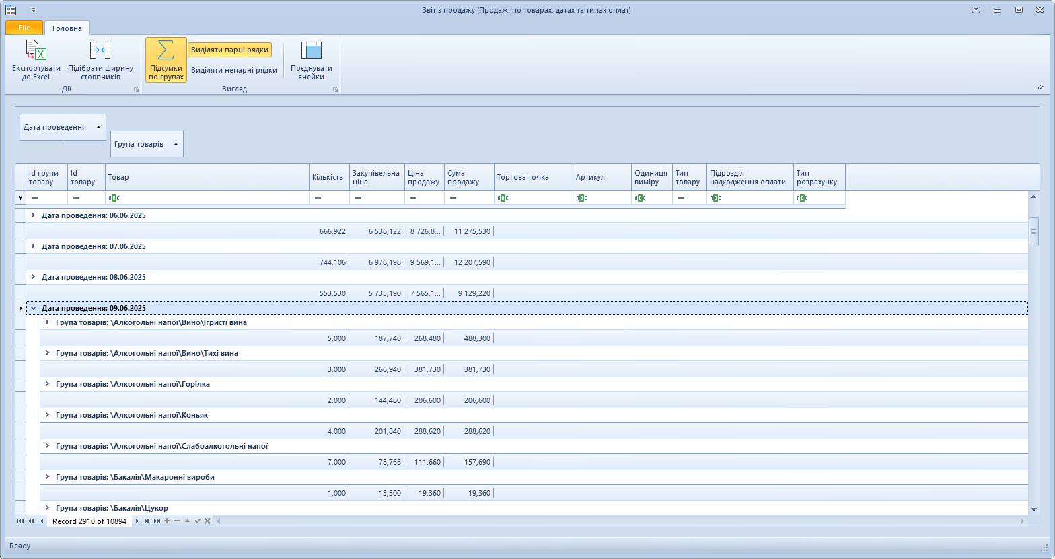Screen dimensions: 1055x559
Task: Open the Вигляд group dialog launcher
Action: click(335, 89)
